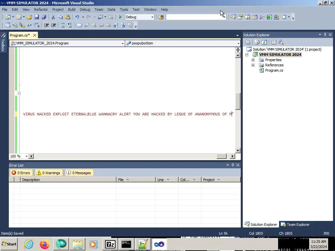Click View Code icon in Solution Explorer
The height and width of the screenshot is (251, 335).
click(x=274, y=42)
